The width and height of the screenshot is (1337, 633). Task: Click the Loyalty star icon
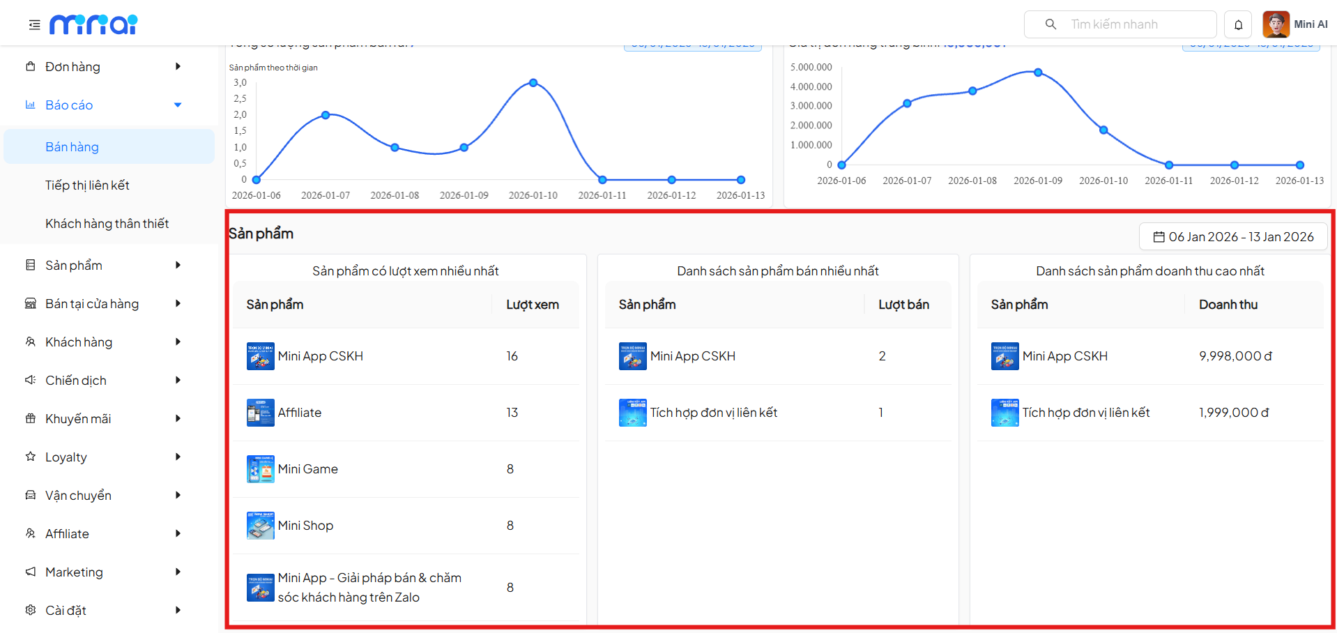[30, 457]
